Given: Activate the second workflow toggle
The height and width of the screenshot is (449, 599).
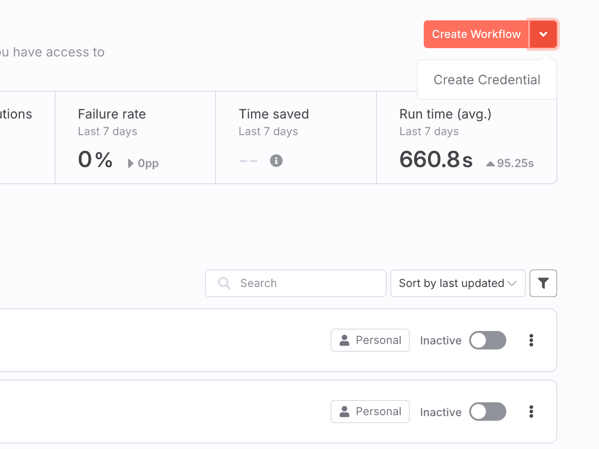Looking at the screenshot, I should pos(487,412).
